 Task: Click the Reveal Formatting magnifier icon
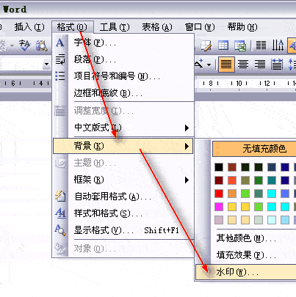60,230
